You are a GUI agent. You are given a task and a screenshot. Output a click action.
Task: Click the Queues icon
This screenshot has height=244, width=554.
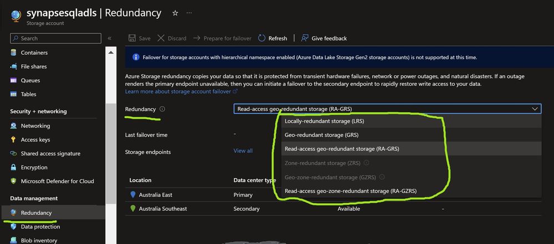coord(13,80)
